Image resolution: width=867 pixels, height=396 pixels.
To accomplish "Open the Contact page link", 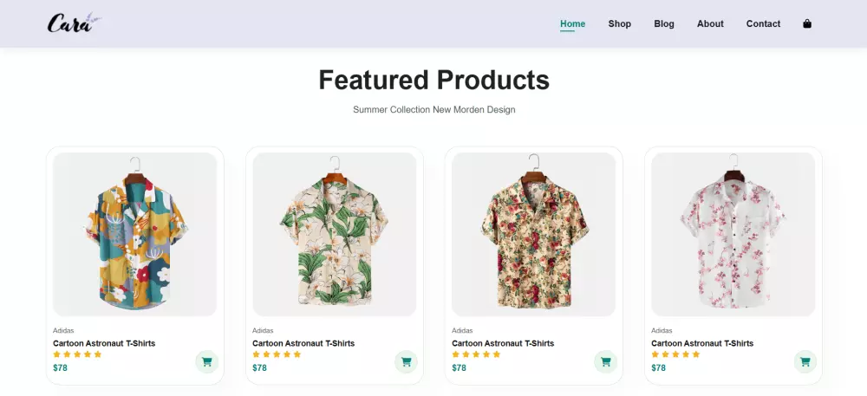I will click(763, 24).
